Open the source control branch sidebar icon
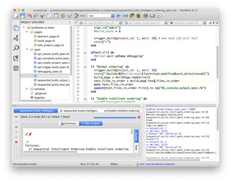This screenshot has height=182, width=231. [16, 38]
